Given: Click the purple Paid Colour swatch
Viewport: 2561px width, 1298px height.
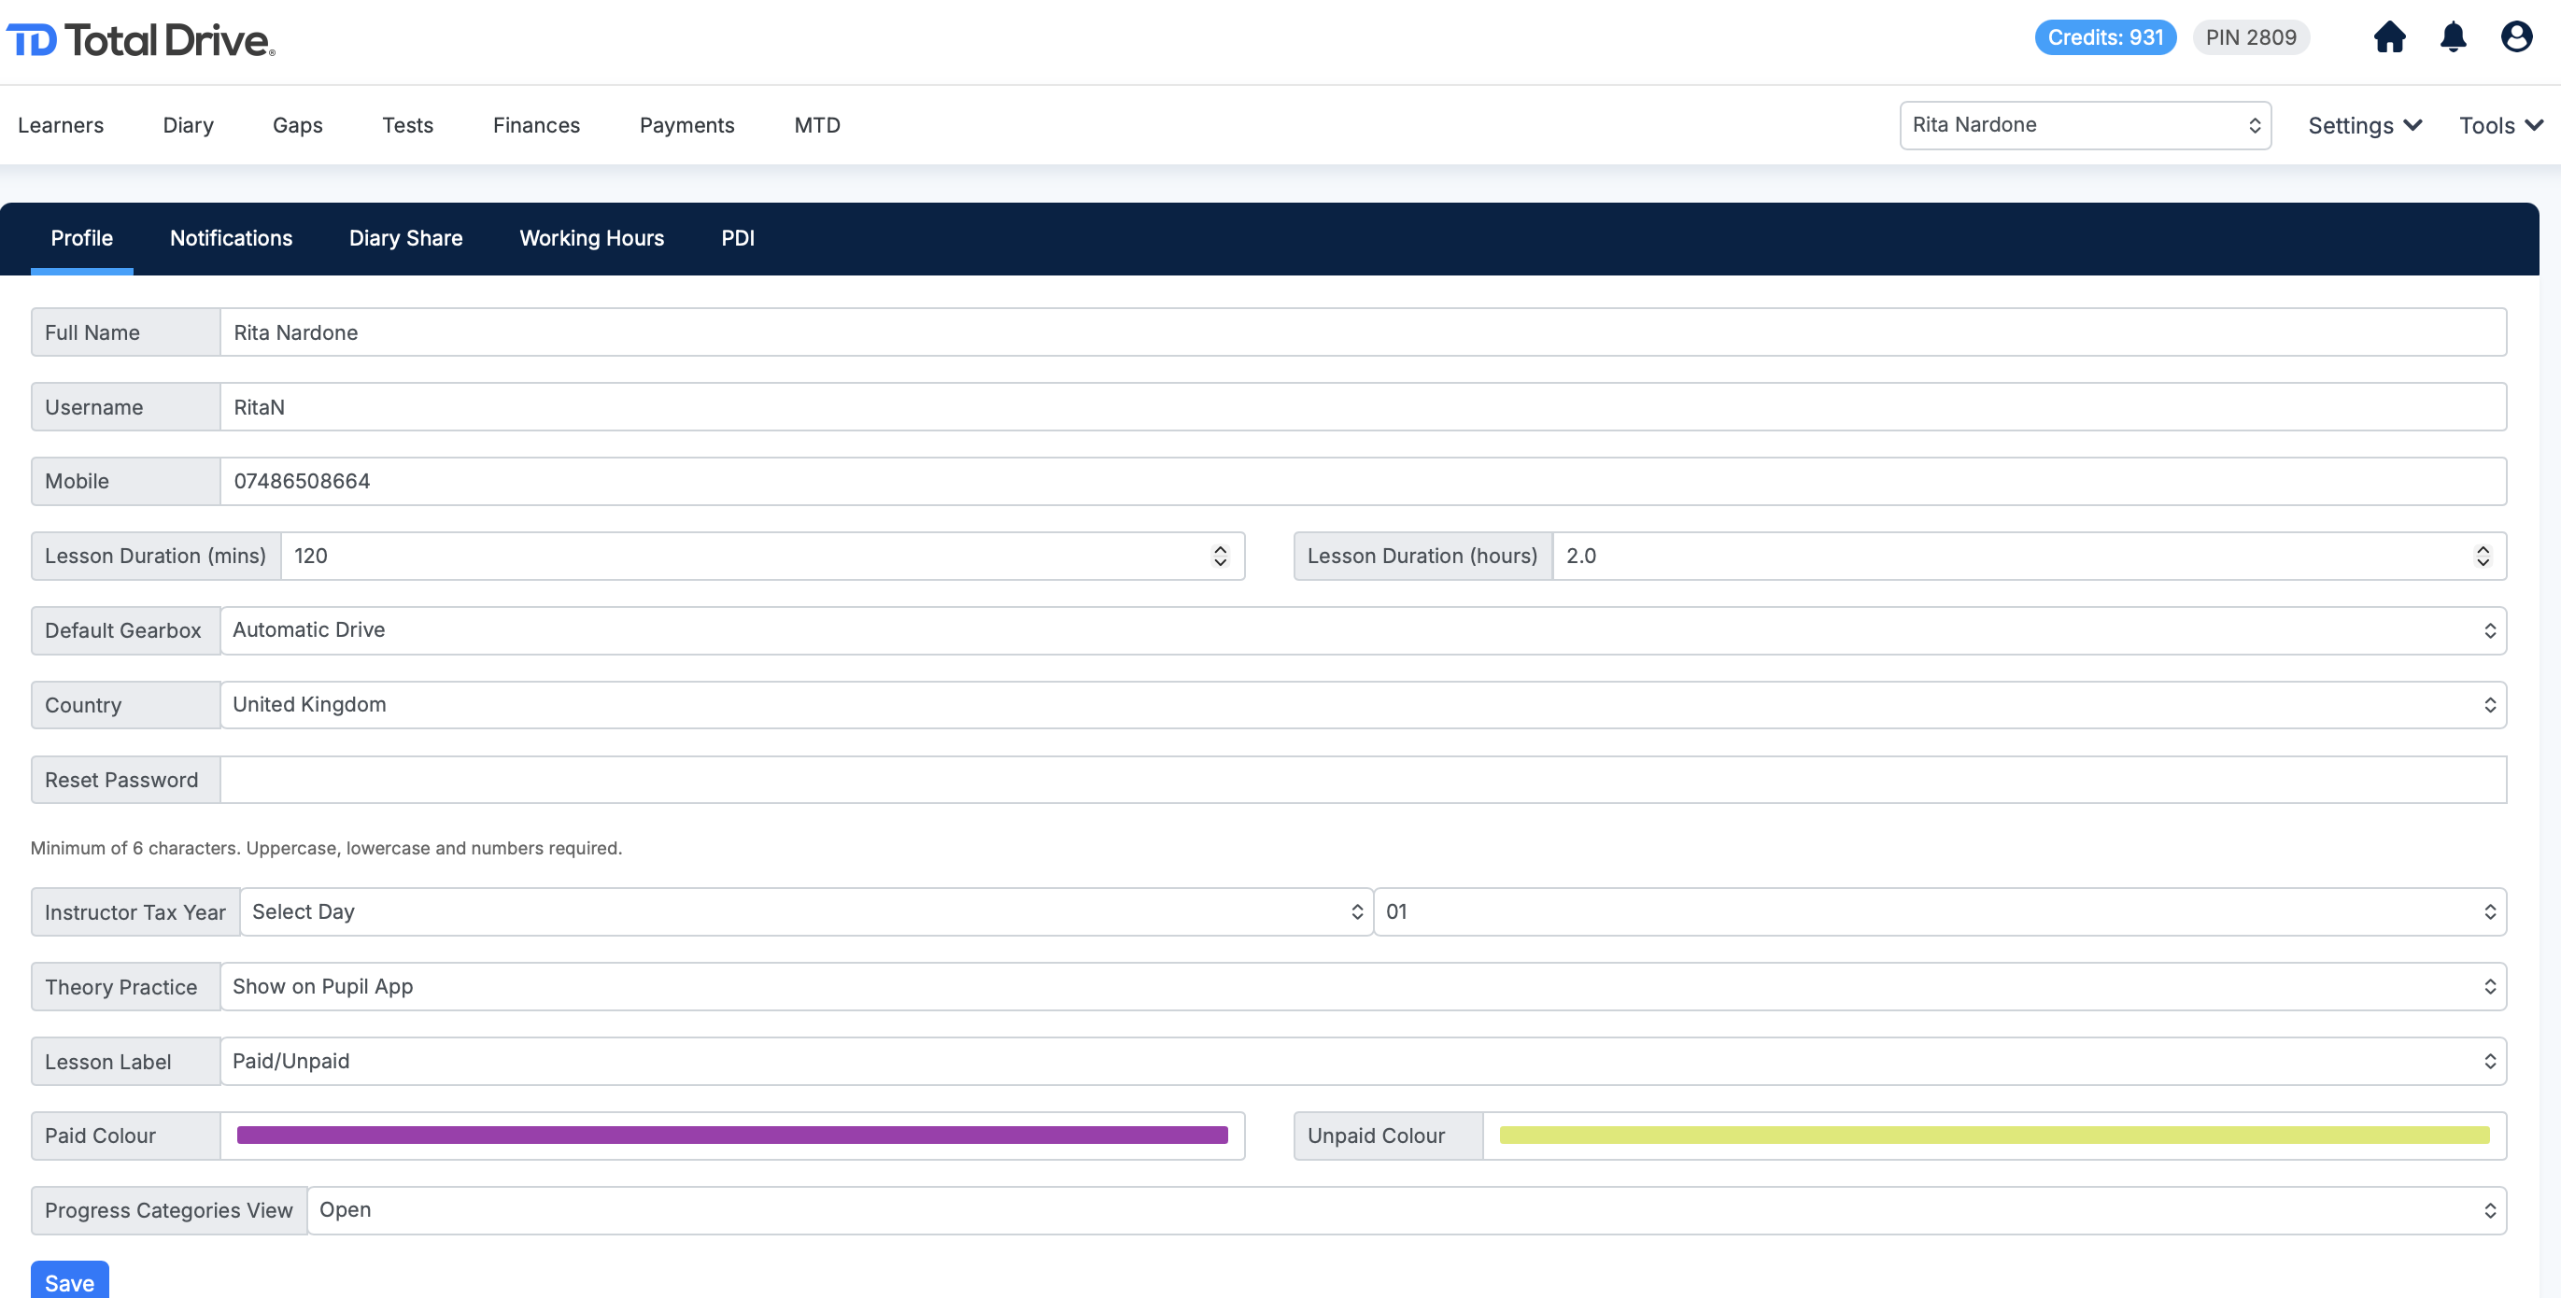Looking at the screenshot, I should pyautogui.click(x=731, y=1136).
